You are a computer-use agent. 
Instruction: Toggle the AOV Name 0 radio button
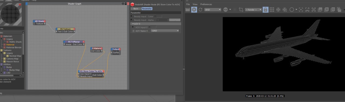click(x=133, y=31)
